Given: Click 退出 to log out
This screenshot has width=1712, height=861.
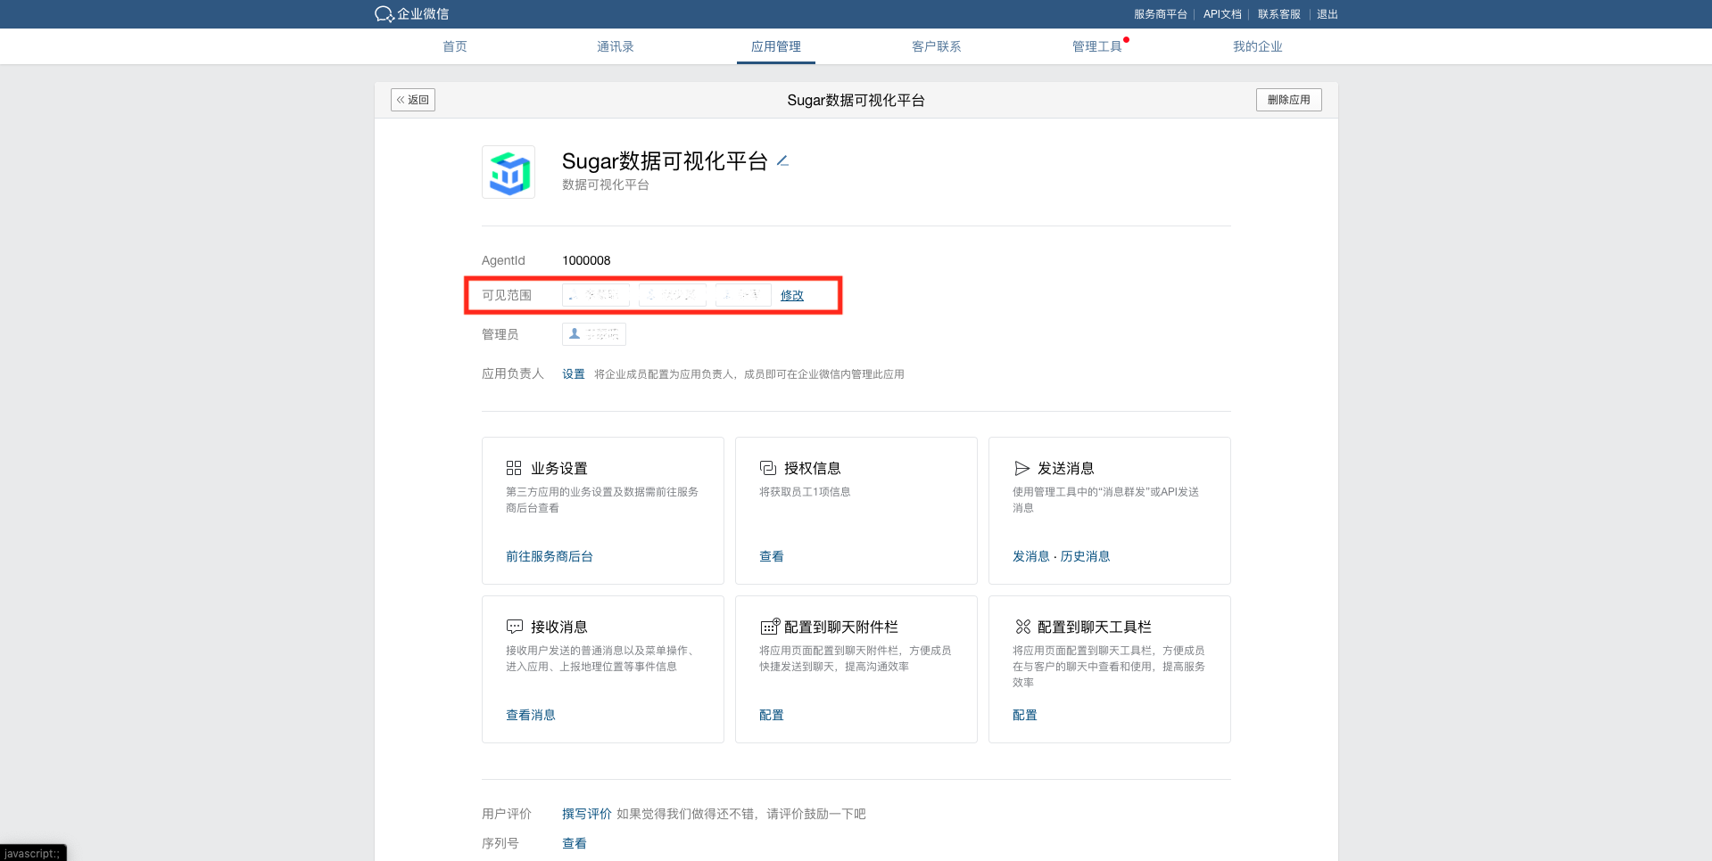Looking at the screenshot, I should (x=1327, y=14).
